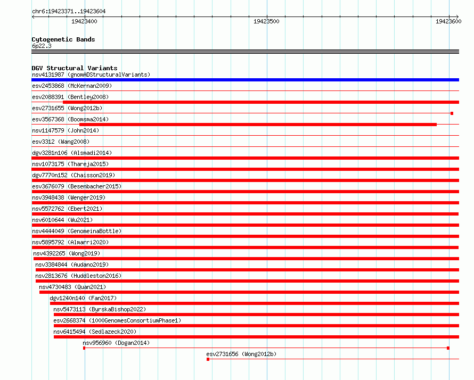Open variant nsv4730483 (Quan2021)
This screenshot has width=474, height=380.
tap(72, 287)
